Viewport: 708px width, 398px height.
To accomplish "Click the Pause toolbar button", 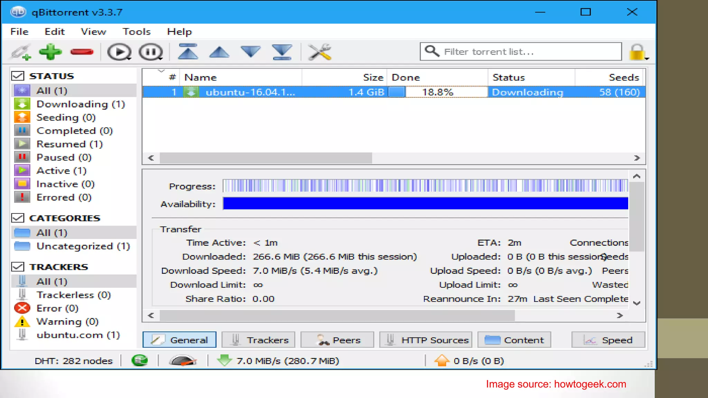I will pos(151,52).
